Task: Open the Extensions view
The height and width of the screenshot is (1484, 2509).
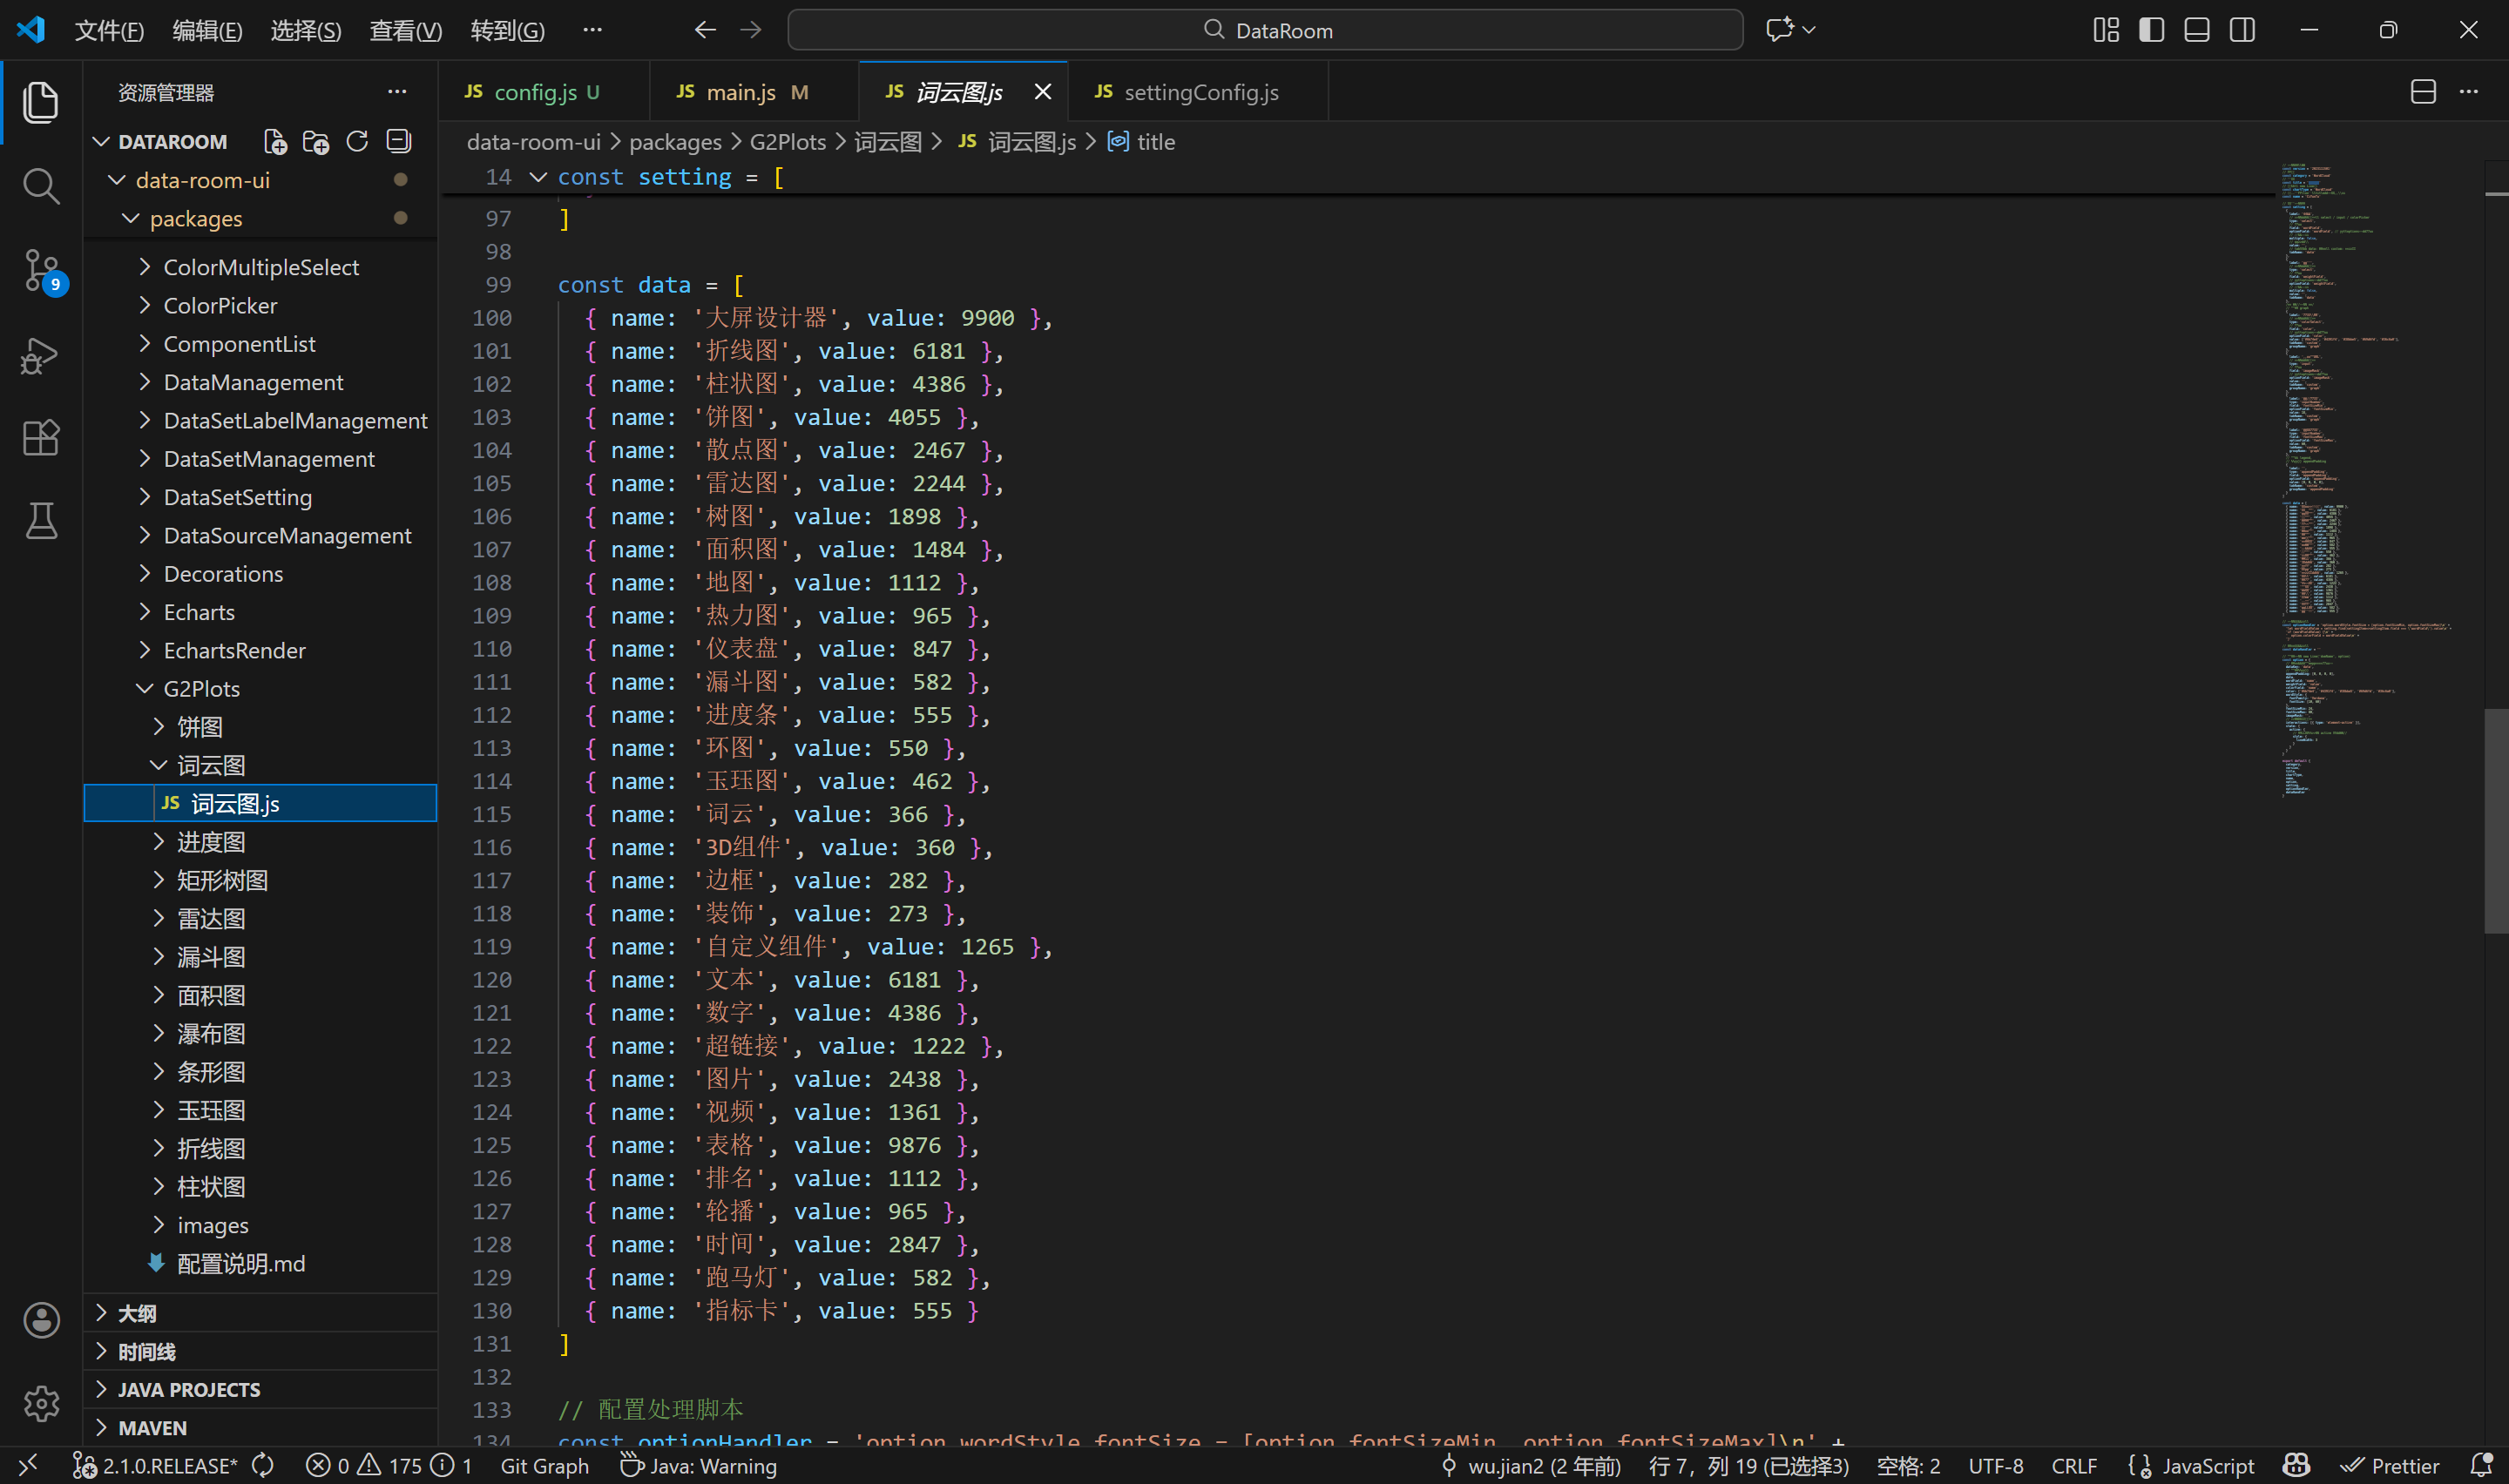Action: pyautogui.click(x=40, y=438)
